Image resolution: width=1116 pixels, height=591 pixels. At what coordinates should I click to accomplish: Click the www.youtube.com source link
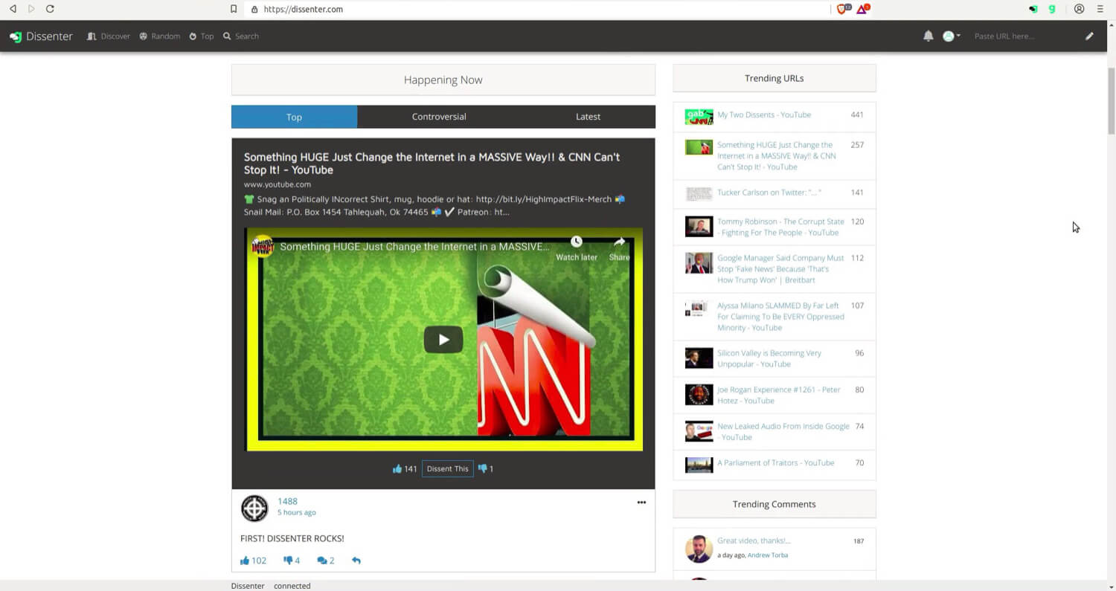tap(278, 184)
